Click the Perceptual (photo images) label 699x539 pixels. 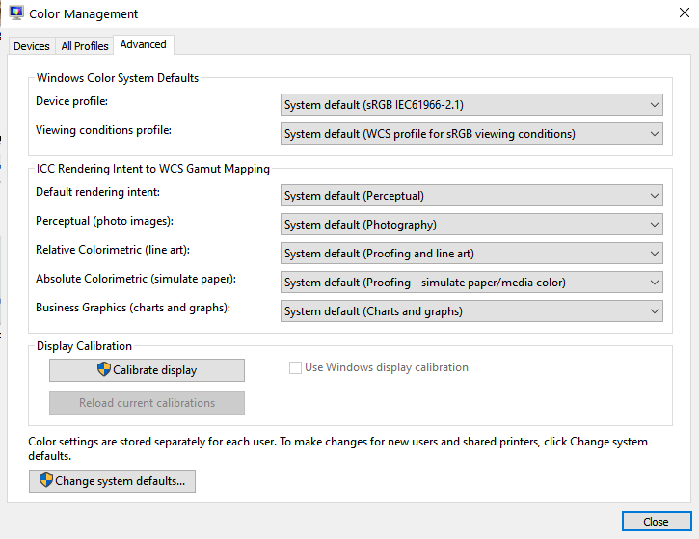click(104, 221)
